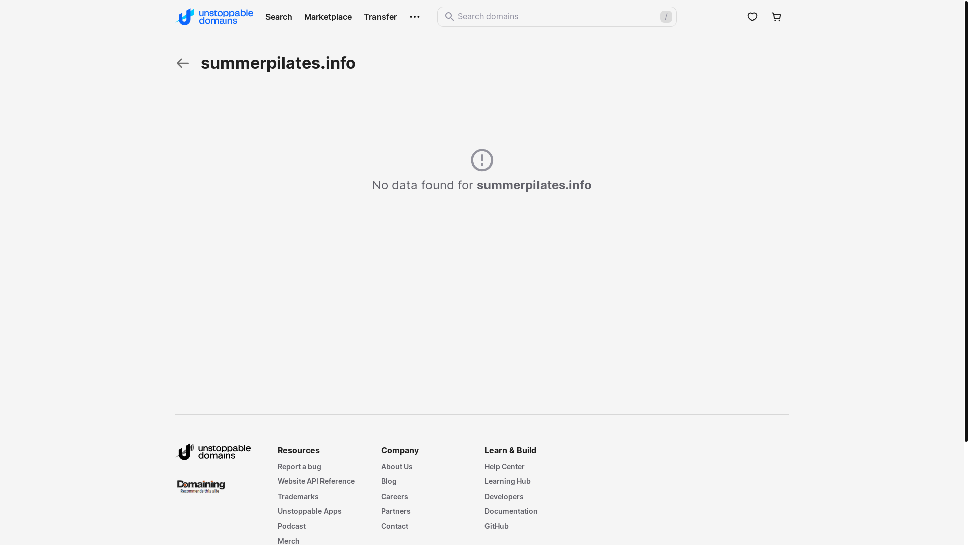The image size is (969, 545).
Task: Open the Blog link
Action: [x=389, y=481]
